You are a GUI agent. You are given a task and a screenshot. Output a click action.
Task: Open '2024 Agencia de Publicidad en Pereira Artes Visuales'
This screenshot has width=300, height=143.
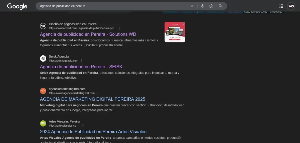[x=93, y=132]
